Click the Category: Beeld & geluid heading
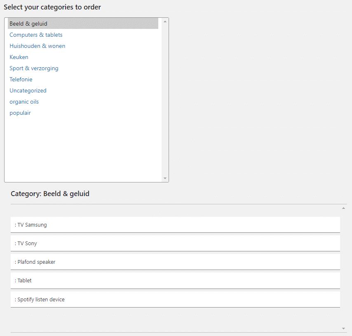 (50, 194)
